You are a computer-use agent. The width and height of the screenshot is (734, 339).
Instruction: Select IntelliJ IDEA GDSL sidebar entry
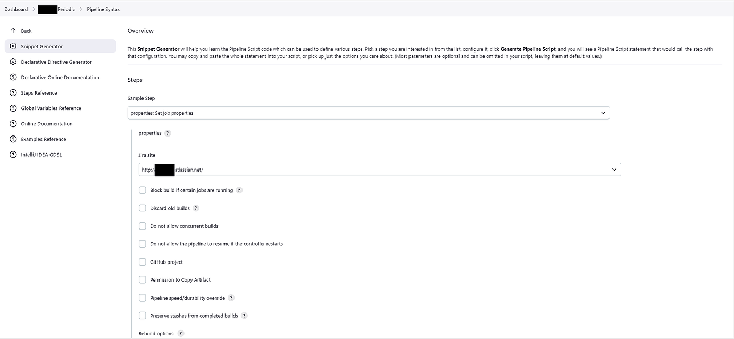click(41, 155)
